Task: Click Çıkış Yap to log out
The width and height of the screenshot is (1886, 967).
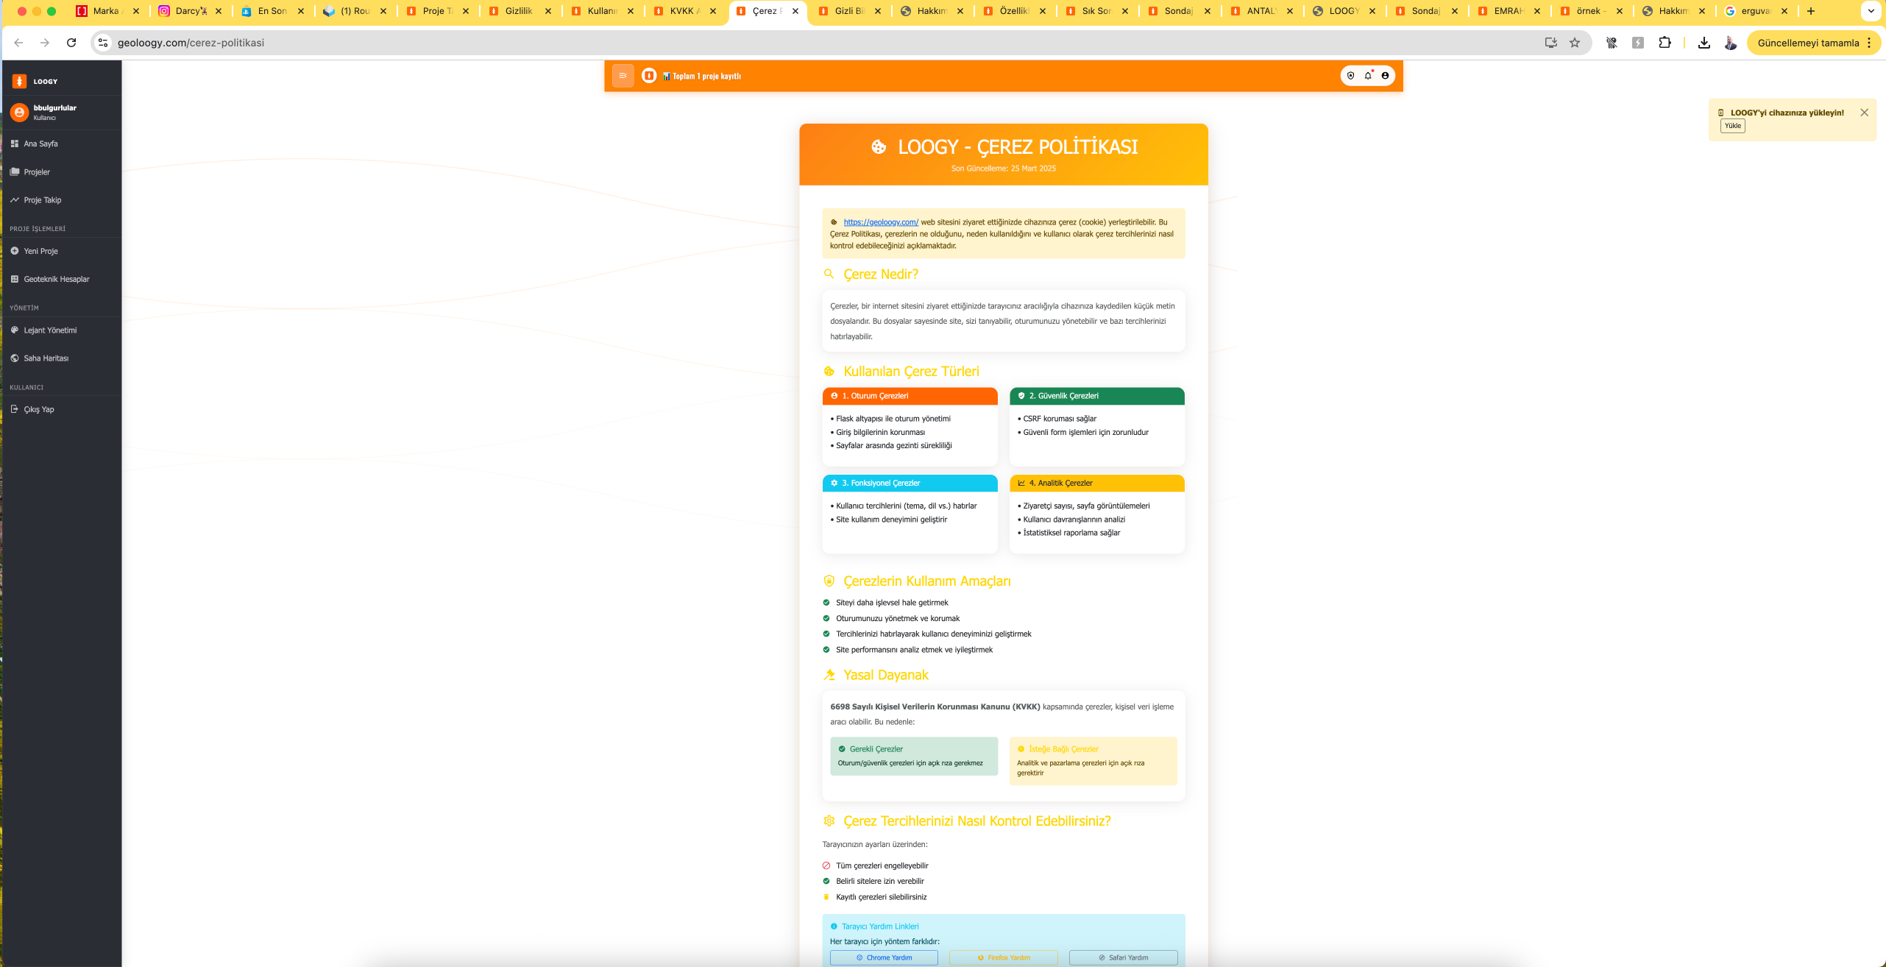Action: pos(38,409)
